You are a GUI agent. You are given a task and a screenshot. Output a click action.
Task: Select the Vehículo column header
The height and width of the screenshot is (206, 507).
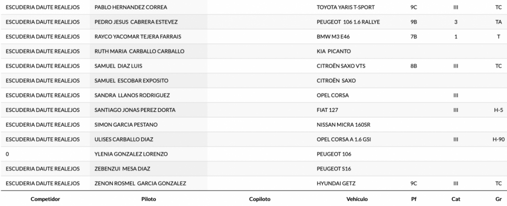pos(356,199)
